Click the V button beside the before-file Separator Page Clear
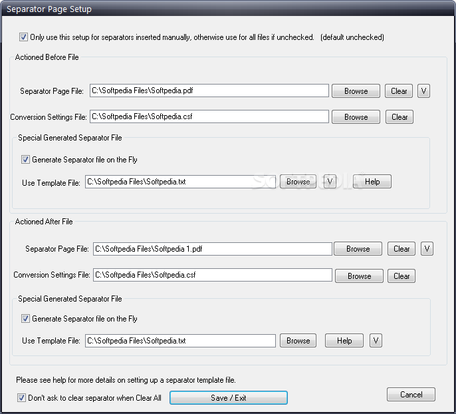Image resolution: width=456 pixels, height=414 pixels. point(424,91)
